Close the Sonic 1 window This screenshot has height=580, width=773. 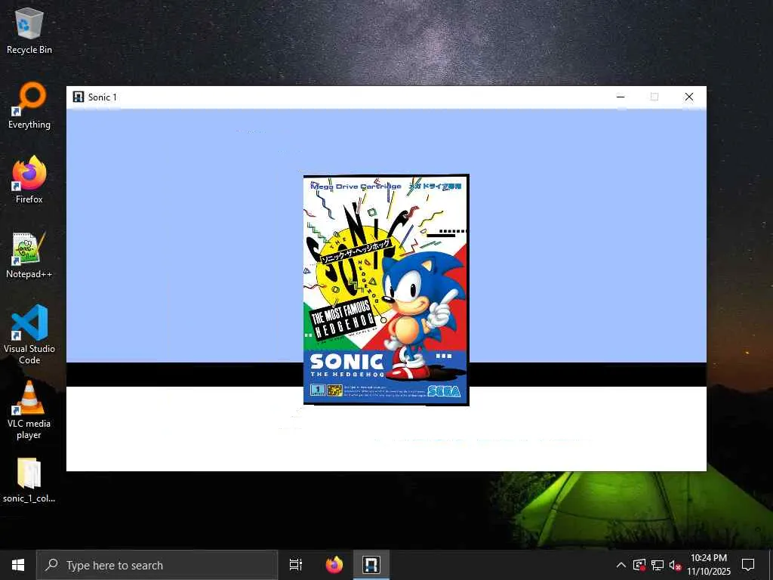(x=689, y=97)
